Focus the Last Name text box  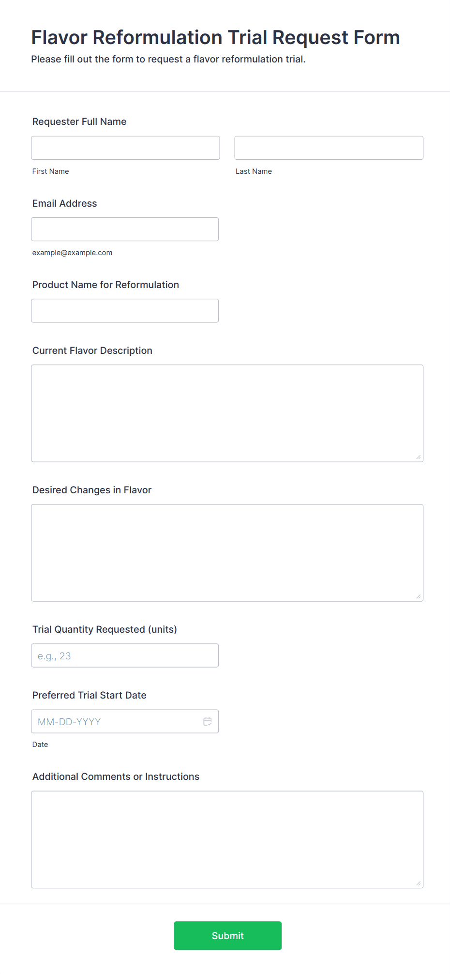click(329, 148)
